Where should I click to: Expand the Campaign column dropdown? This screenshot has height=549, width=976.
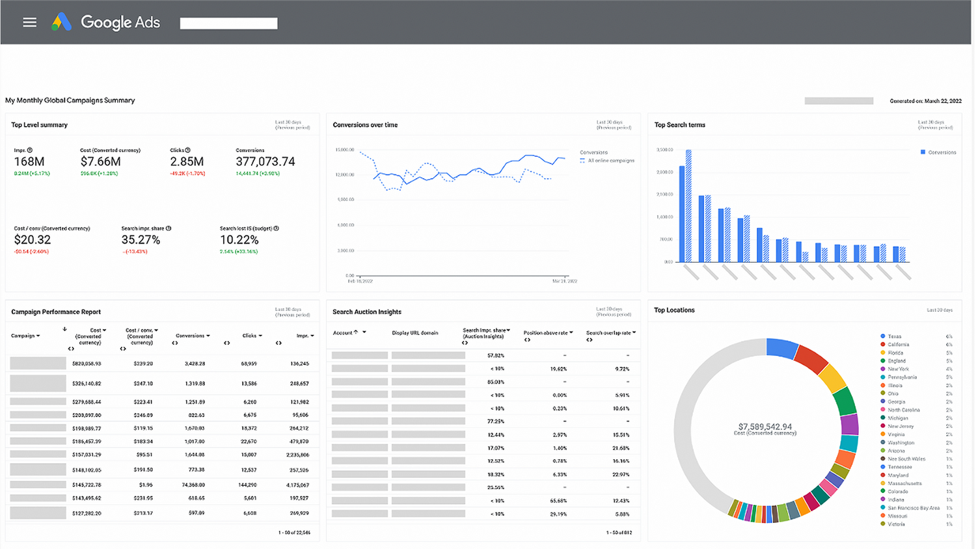coord(38,336)
